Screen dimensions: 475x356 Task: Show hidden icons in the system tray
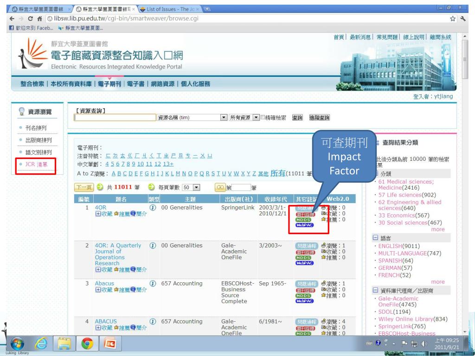coord(394,344)
